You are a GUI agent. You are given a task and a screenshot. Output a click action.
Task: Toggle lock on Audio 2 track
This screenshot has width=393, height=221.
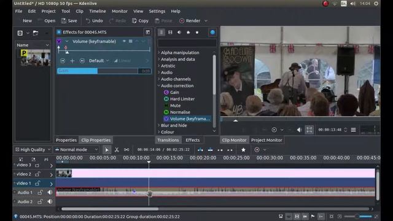click(40, 201)
